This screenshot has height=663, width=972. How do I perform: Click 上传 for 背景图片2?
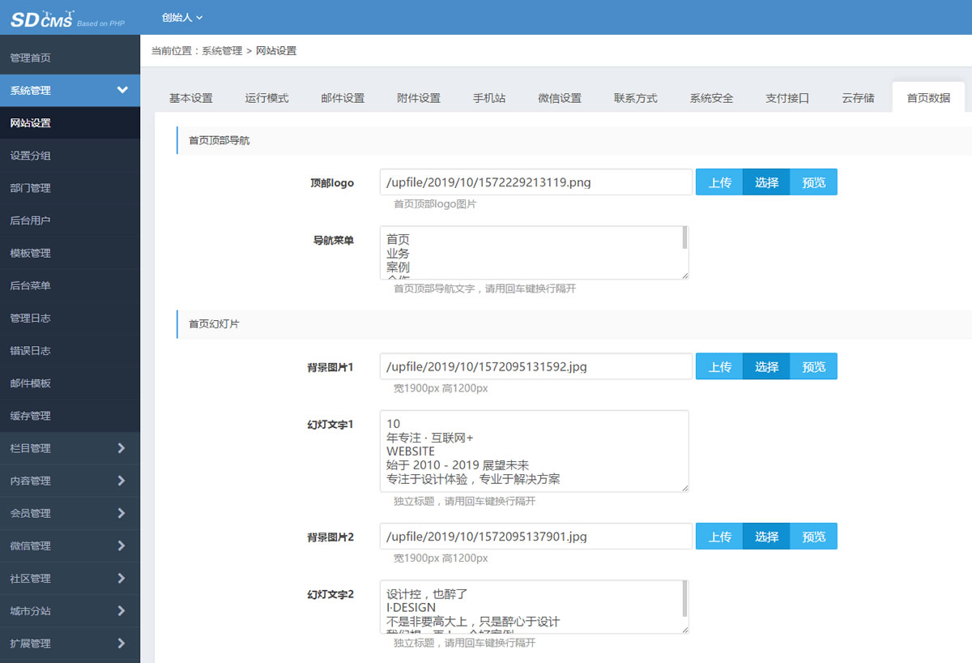719,537
